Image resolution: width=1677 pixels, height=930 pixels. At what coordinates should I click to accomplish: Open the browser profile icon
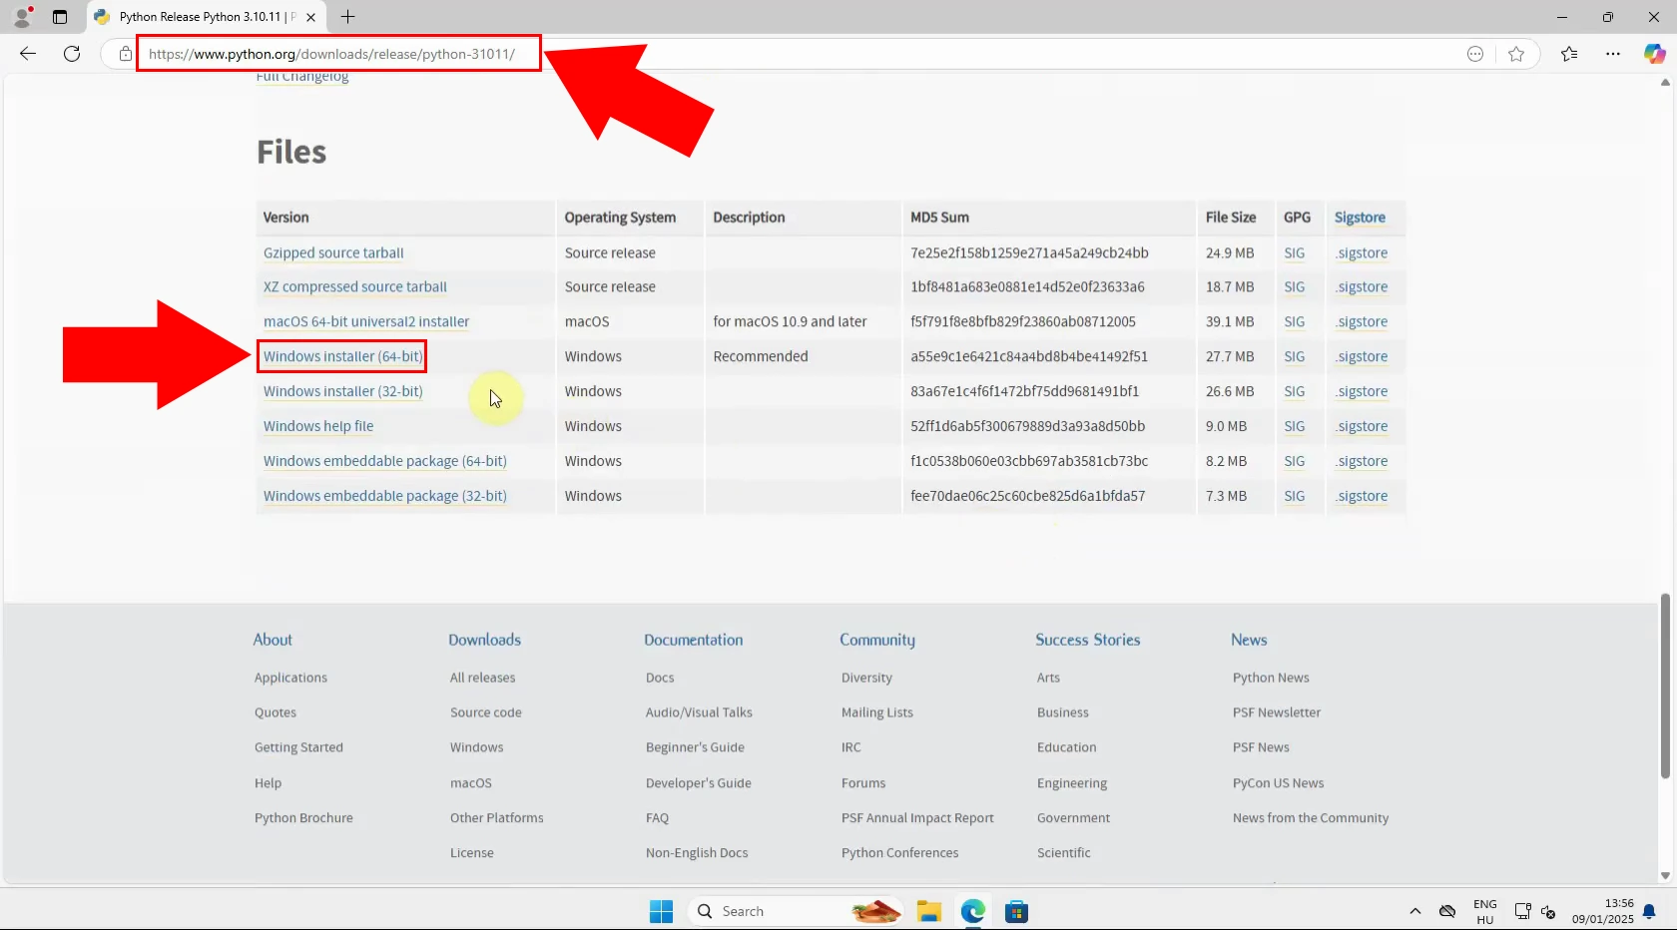(22, 17)
